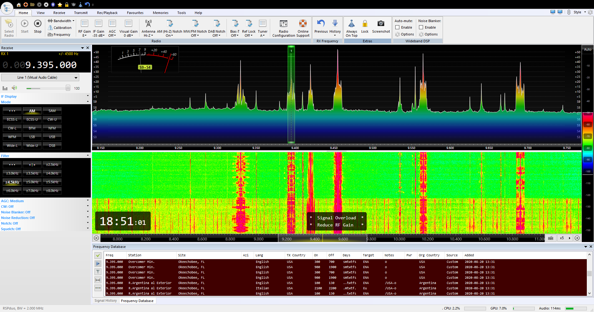Go to Previous RX frequency
Viewport: 594px width, 312px height.
pyautogui.click(x=321, y=24)
